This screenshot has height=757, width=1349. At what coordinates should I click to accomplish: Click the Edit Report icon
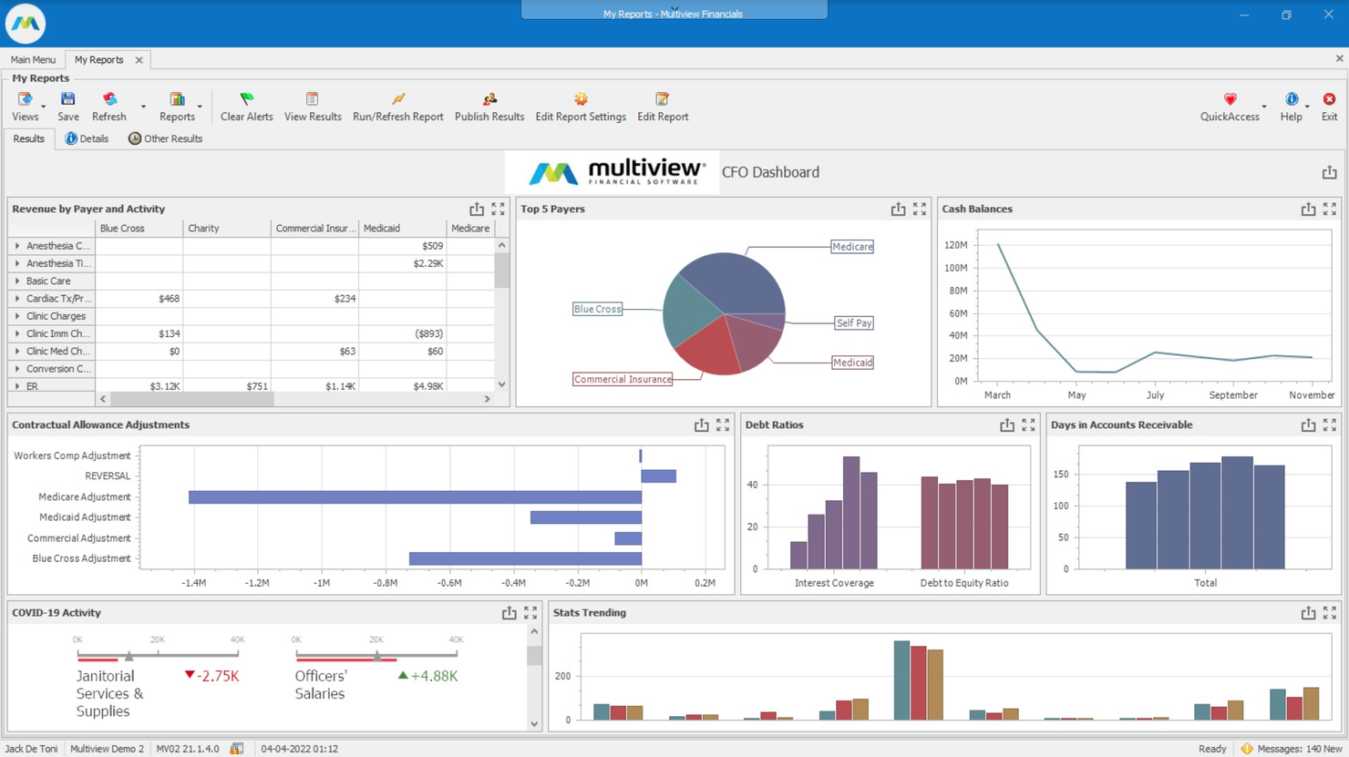662,98
